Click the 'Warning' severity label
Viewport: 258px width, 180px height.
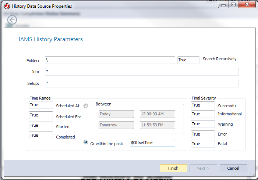(x=225, y=124)
